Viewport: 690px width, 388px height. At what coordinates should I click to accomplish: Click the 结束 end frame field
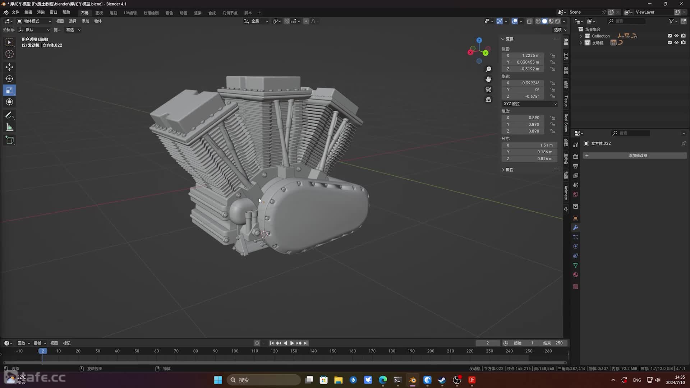point(553,343)
